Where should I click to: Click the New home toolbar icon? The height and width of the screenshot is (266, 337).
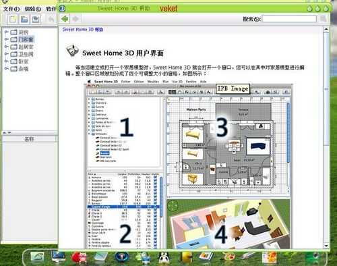[13, 20]
